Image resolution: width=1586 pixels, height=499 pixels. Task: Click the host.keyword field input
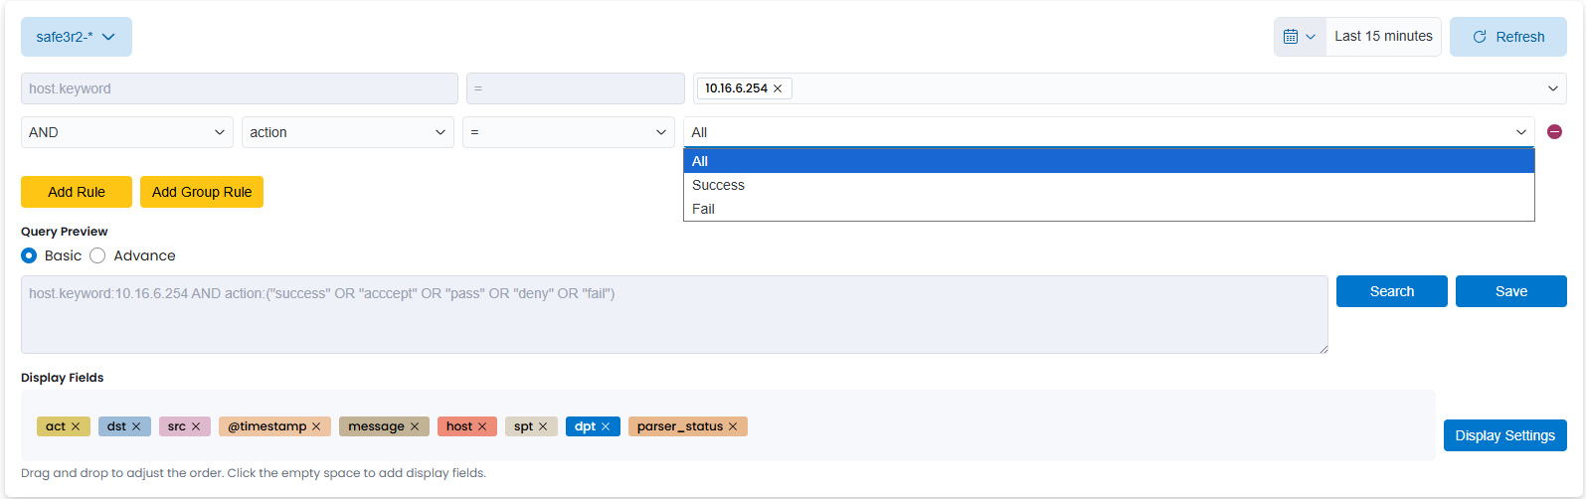pos(240,88)
